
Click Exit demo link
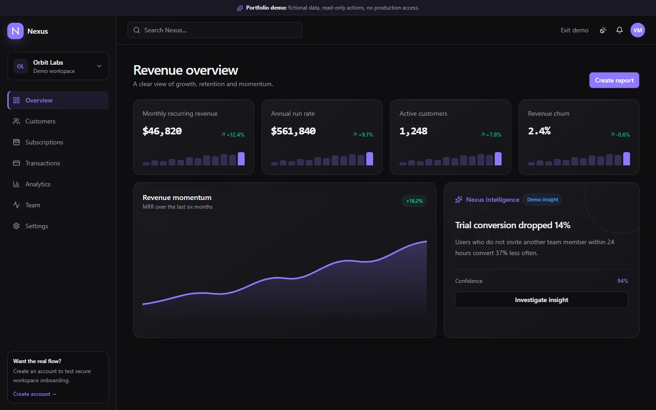574,30
